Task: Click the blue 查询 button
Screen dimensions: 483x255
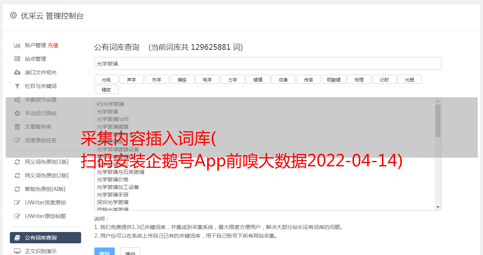Action: coord(105,252)
